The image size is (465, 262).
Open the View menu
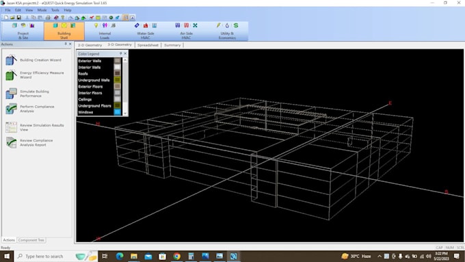click(29, 10)
